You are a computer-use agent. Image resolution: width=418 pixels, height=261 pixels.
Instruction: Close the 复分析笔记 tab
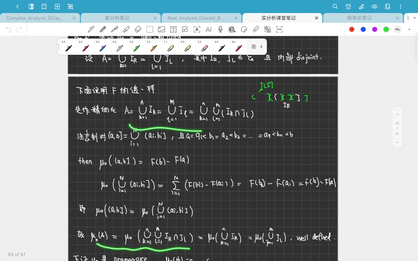coord(155,18)
